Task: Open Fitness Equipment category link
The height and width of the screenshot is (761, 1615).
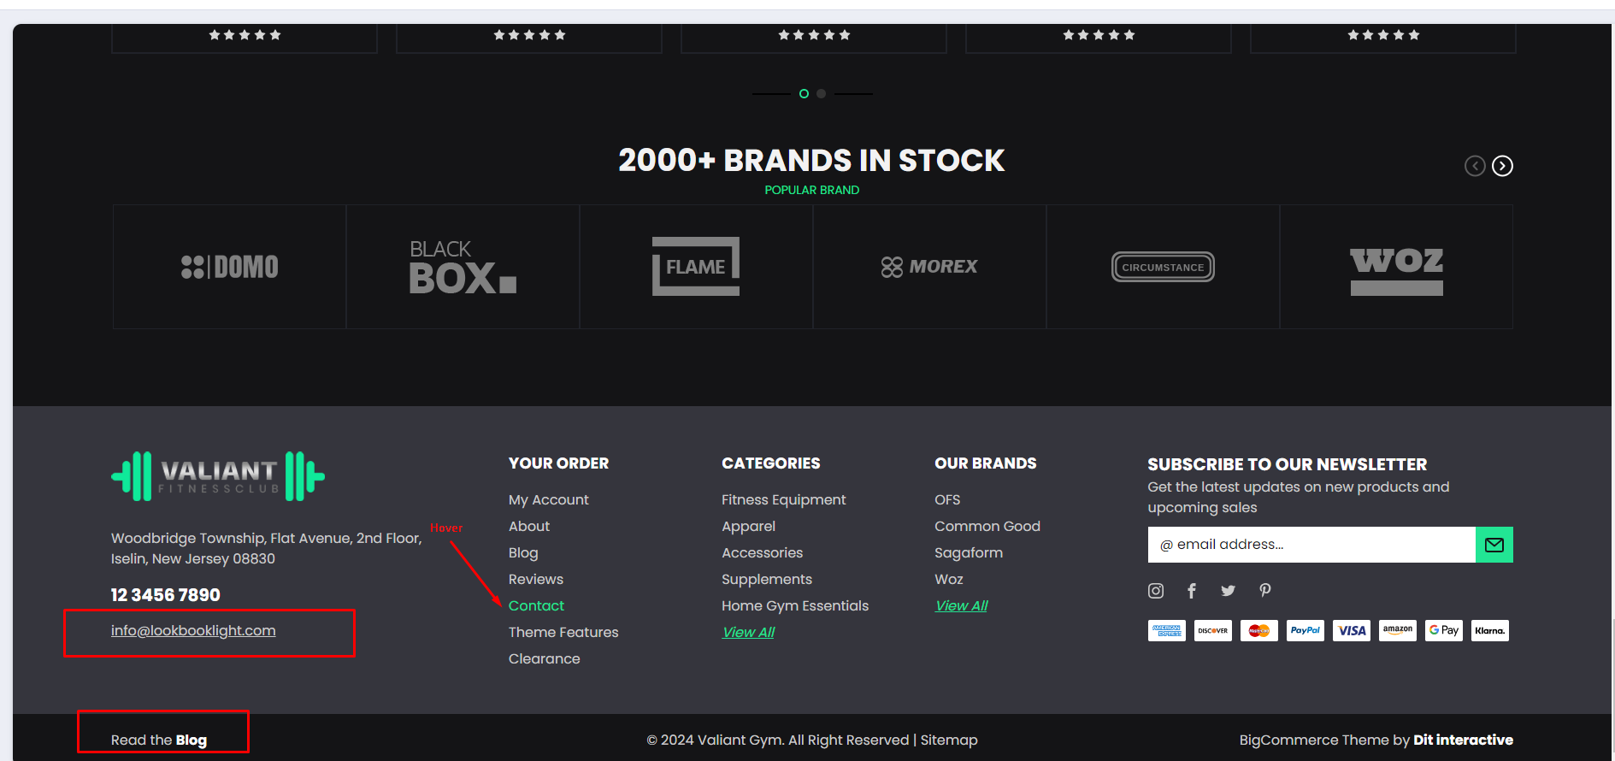Action: pyautogui.click(x=783, y=500)
